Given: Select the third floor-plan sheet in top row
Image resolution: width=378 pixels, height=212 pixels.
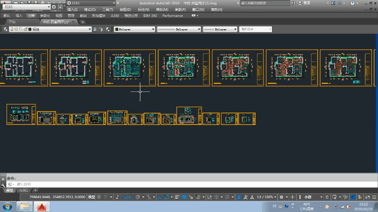Looking at the screenshot, I should tap(130, 68).
